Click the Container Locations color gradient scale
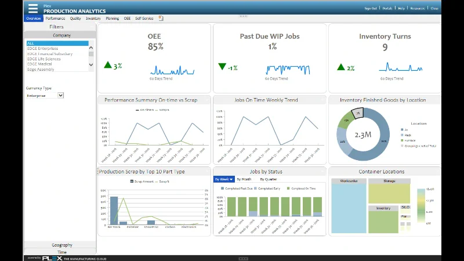Viewport: 464px width, 261px height. click(x=421, y=206)
